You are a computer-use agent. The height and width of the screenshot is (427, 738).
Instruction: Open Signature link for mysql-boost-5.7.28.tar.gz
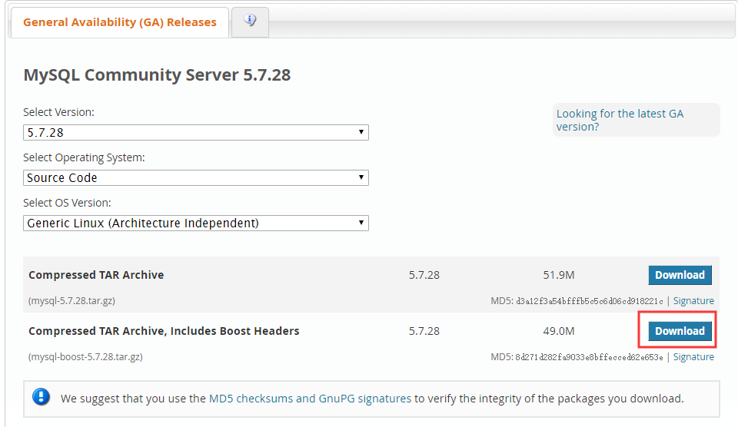[x=693, y=357]
